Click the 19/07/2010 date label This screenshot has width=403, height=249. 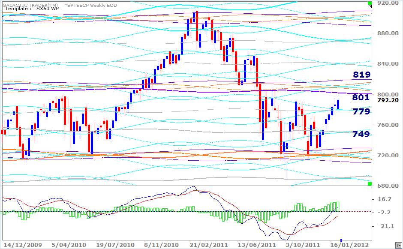pos(115,245)
